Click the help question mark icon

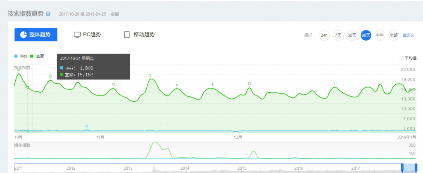click(x=48, y=14)
